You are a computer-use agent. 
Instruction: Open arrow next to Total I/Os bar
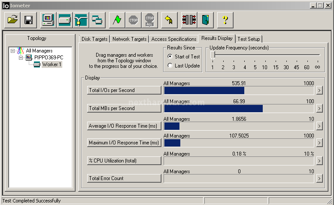319,90
